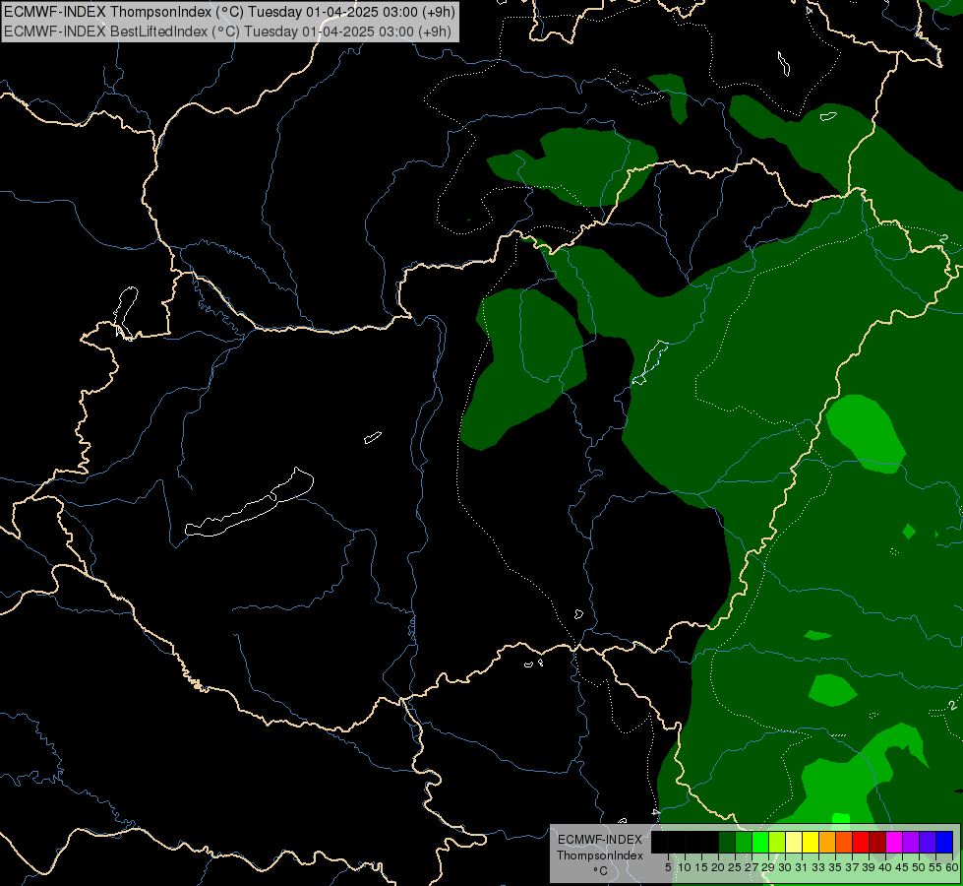Screen dimensions: 963x886
Task: Click the bright red 37-39 legend swatch
Action: coord(861,843)
